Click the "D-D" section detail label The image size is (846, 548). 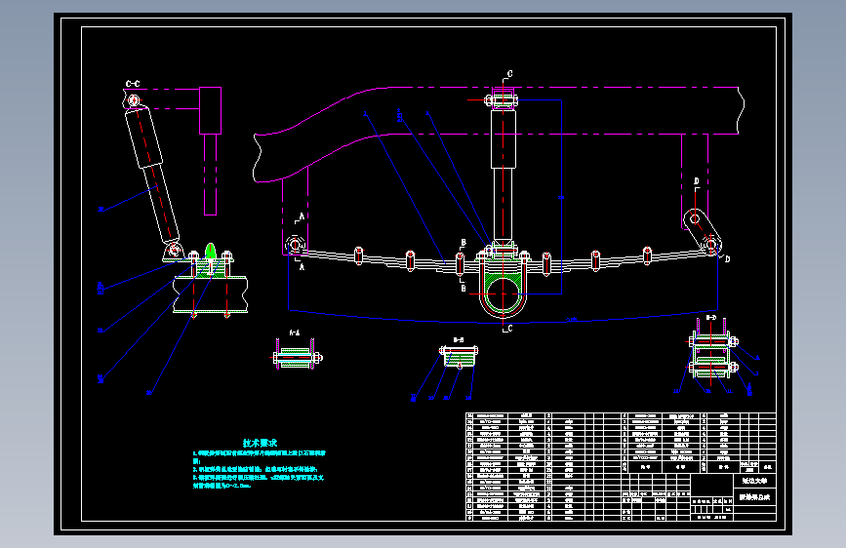711,318
